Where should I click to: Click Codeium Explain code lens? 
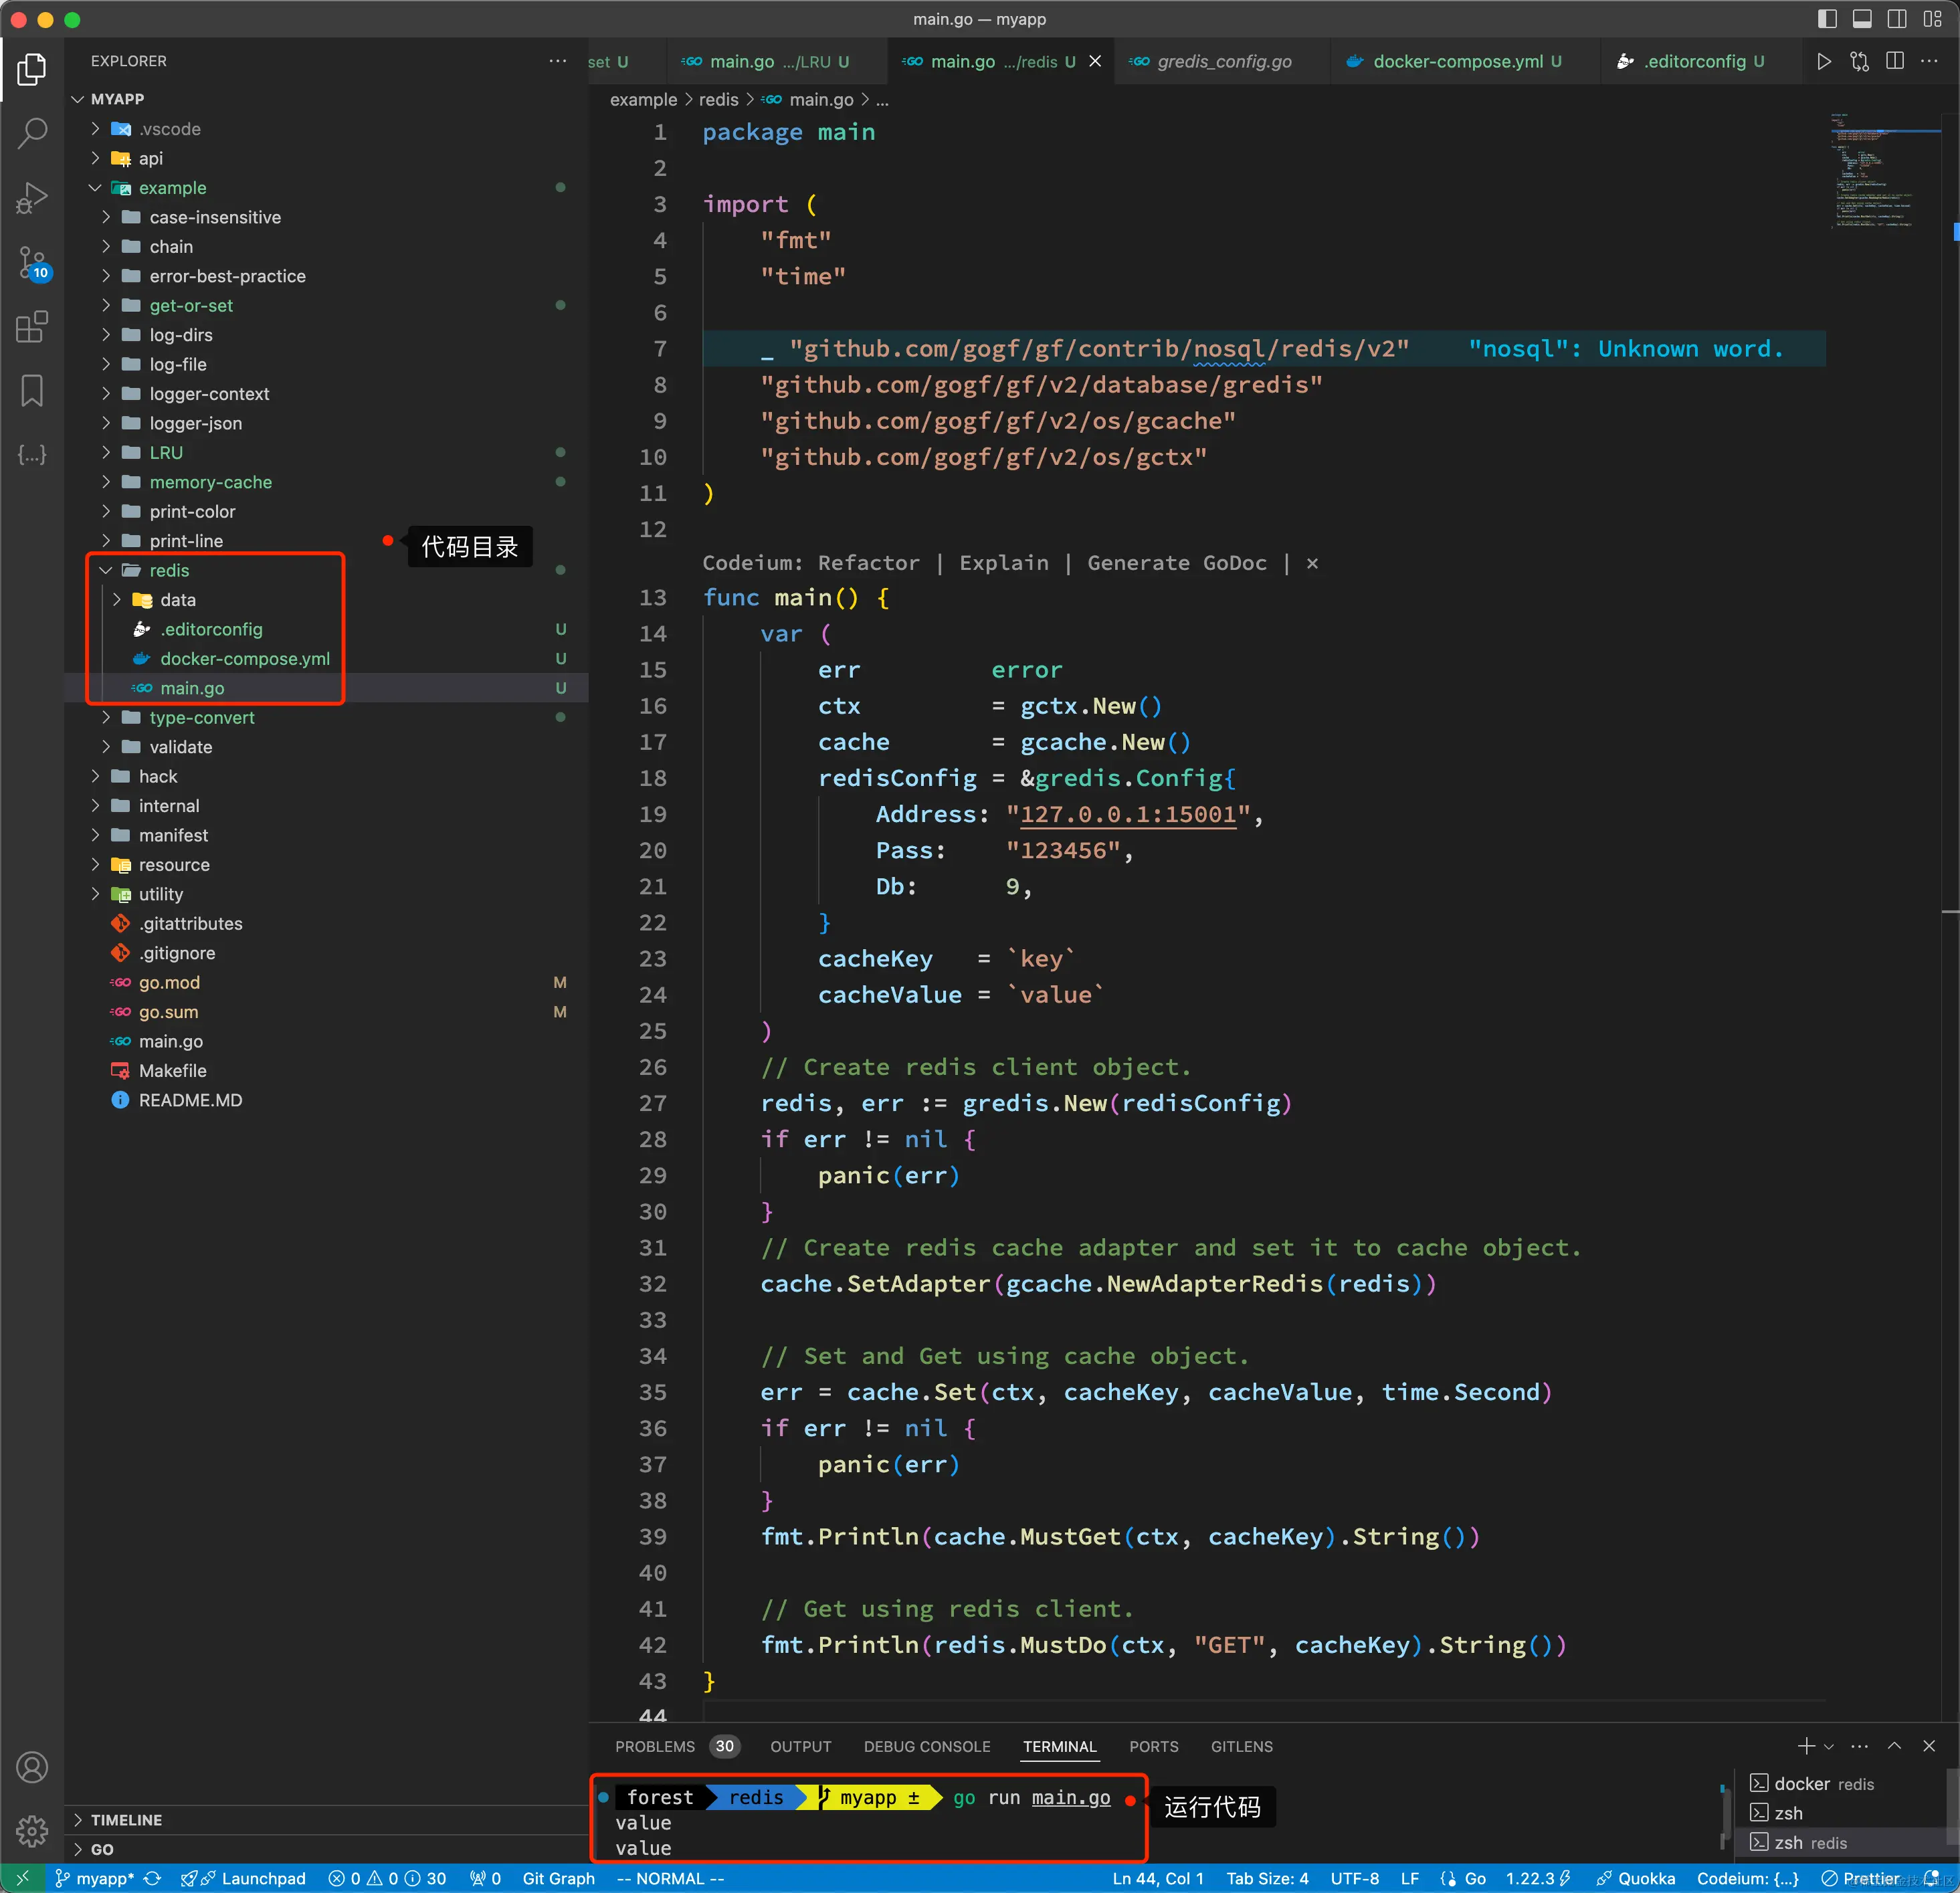1004,563
